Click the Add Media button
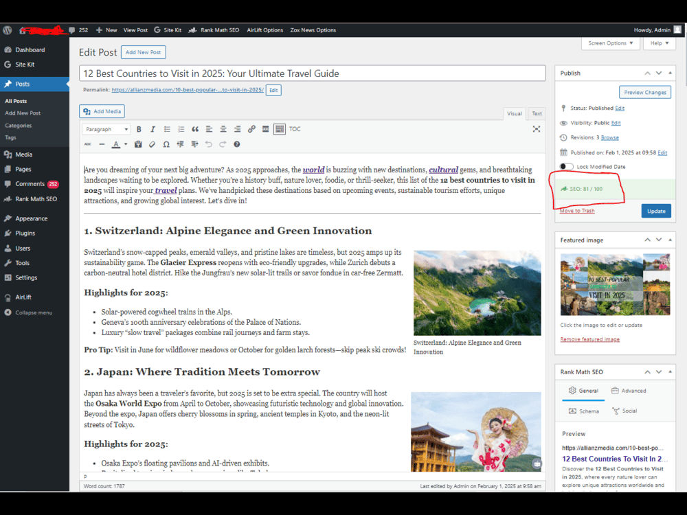 pos(102,111)
